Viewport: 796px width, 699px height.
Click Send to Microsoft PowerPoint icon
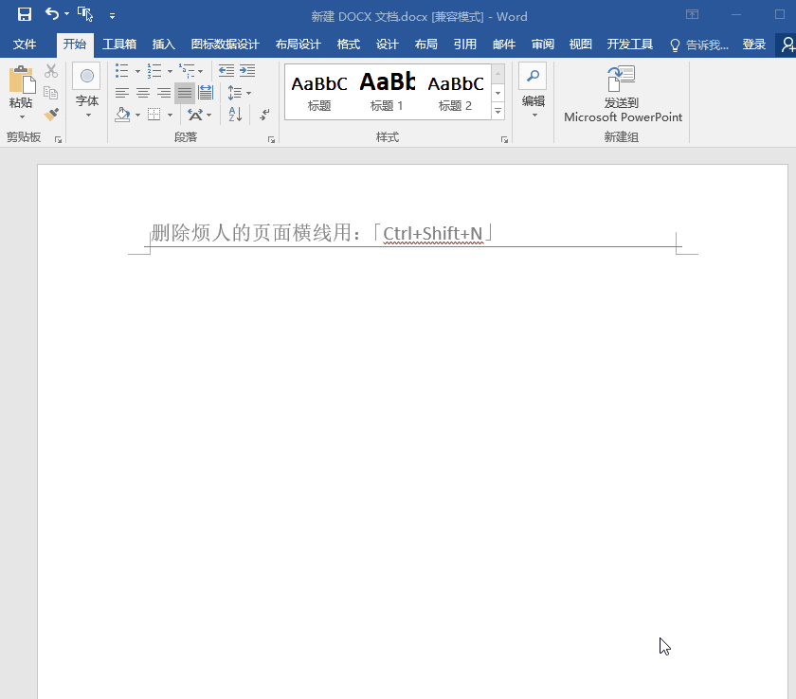[622, 94]
